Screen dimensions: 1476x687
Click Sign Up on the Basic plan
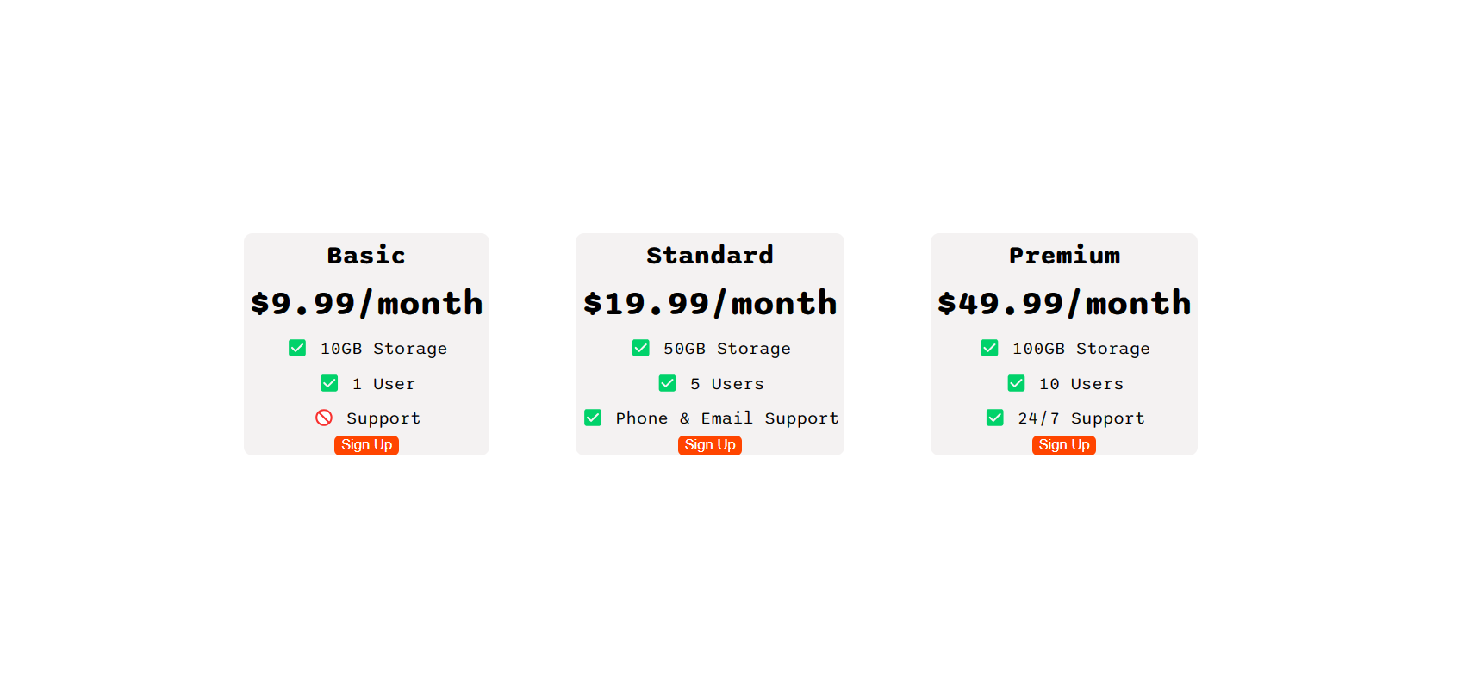coord(366,445)
